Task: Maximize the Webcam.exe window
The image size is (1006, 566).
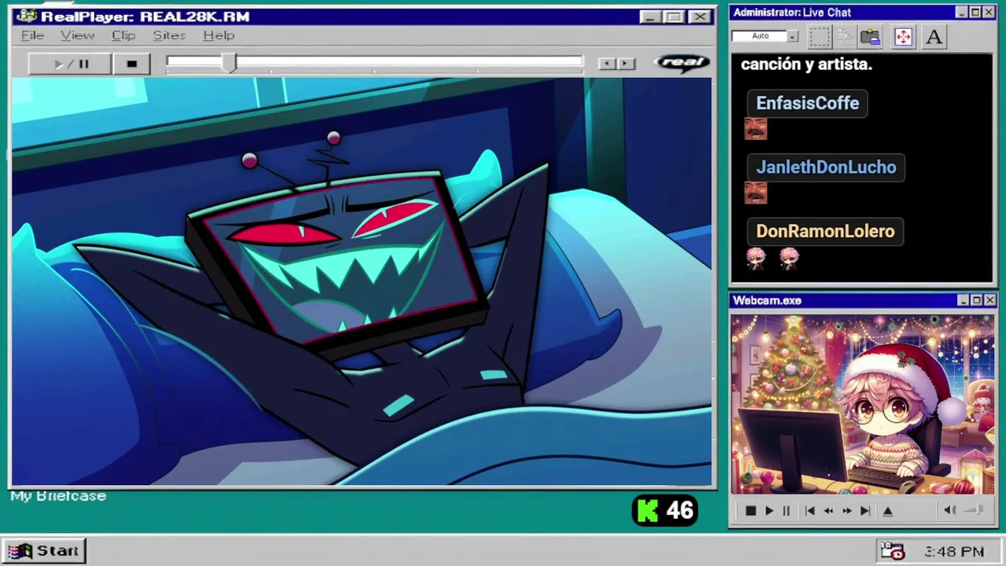Action: tap(976, 300)
